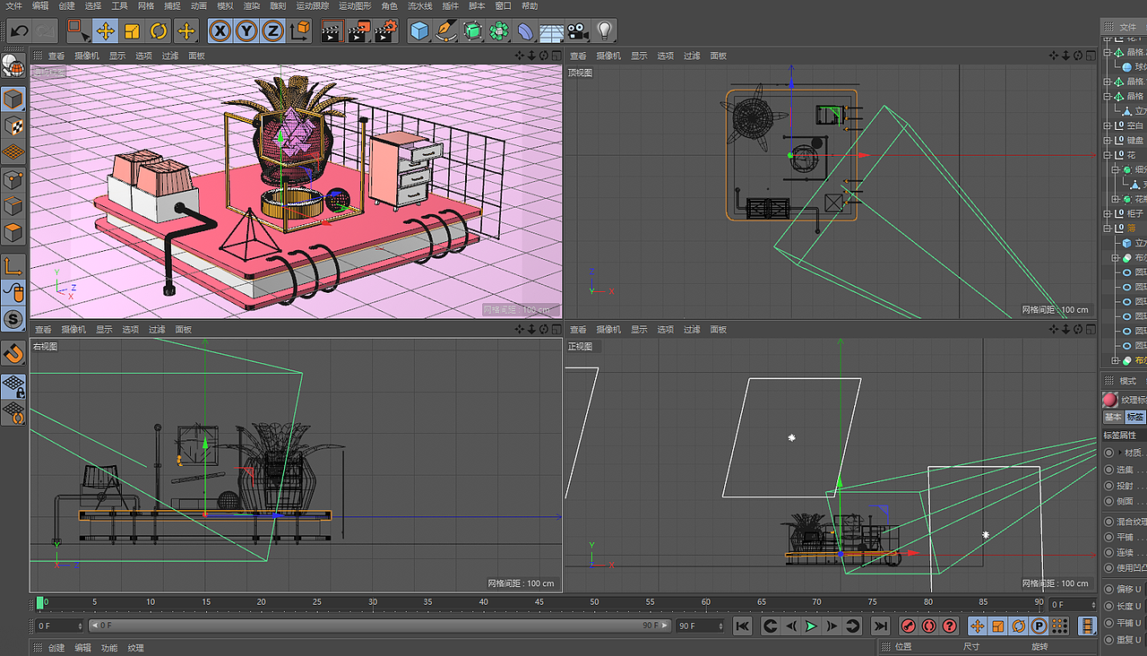This screenshot has width=1147, height=656.
Task: Click the 0 F to 90 F range bar
Action: click(381, 626)
